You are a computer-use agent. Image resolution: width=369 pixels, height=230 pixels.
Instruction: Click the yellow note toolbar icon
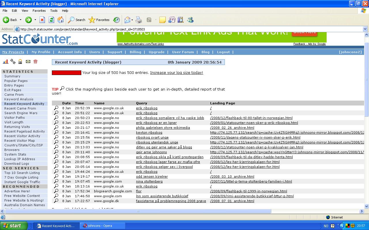coord(163,20)
